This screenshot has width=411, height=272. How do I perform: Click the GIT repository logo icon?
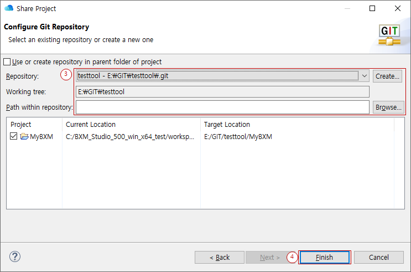pos(389,34)
